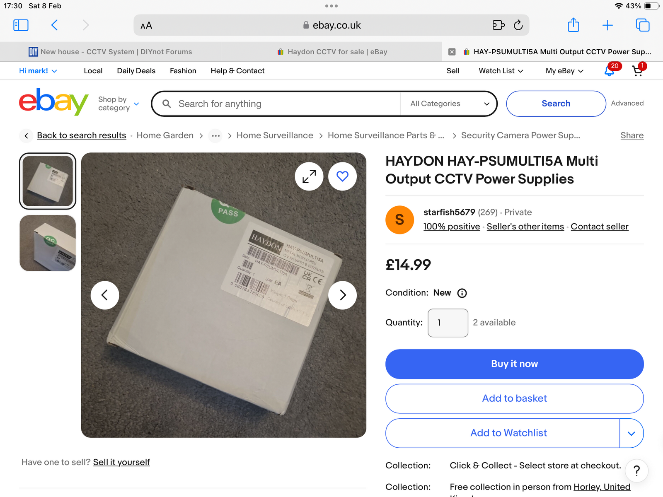Show next product image arrow
Image resolution: width=663 pixels, height=497 pixels.
(x=342, y=295)
